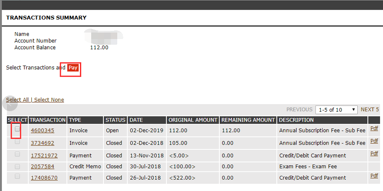The width and height of the screenshot is (383, 191).
Task: Open credit memo 2057584 link
Action: tap(43, 167)
